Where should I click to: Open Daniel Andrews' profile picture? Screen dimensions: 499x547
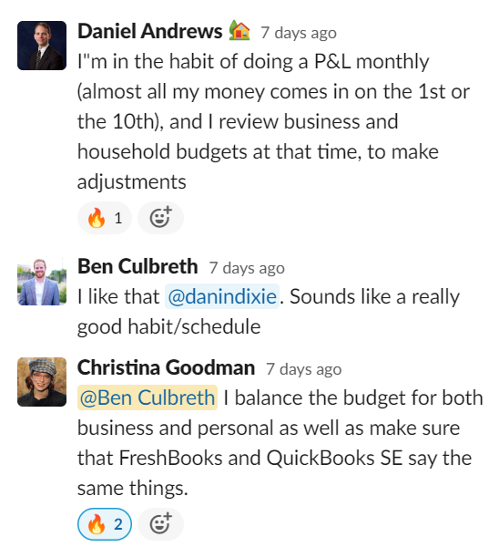tap(42, 46)
